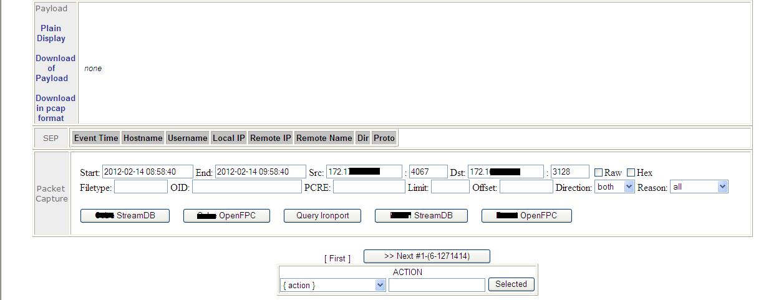Image resolution: width=761 pixels, height=300 pixels.
Task: Click the Event Time column header
Action: coord(96,138)
